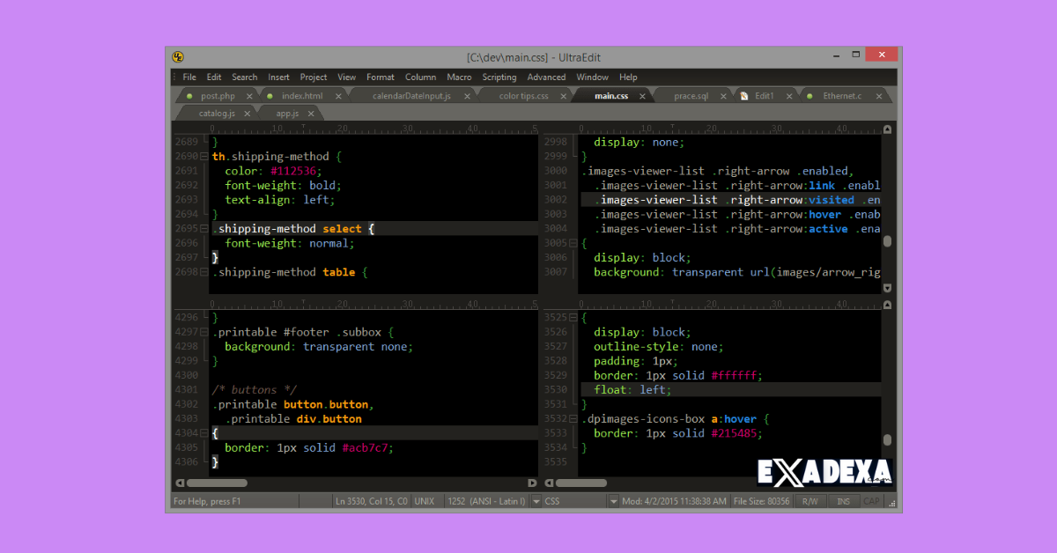Close the post.php tab

(x=249, y=96)
